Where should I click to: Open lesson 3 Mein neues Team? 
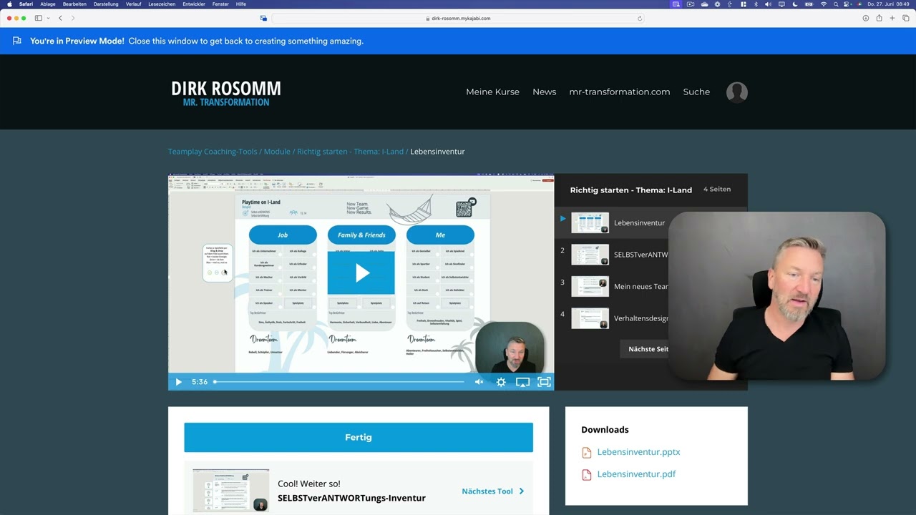(x=640, y=286)
